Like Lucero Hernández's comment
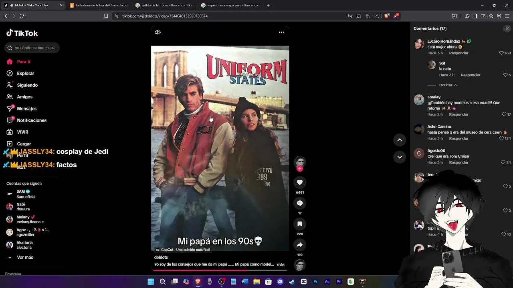Image resolution: width=513 pixels, height=288 pixels. (x=501, y=53)
